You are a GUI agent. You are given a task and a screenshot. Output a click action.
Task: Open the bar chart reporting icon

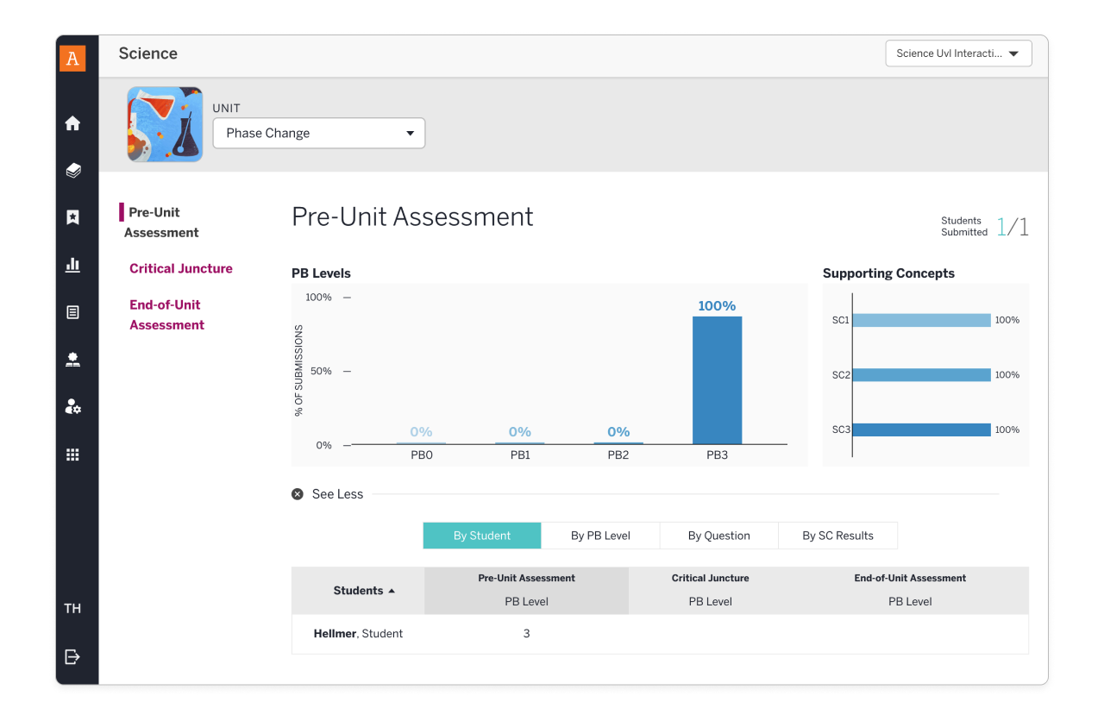point(72,265)
